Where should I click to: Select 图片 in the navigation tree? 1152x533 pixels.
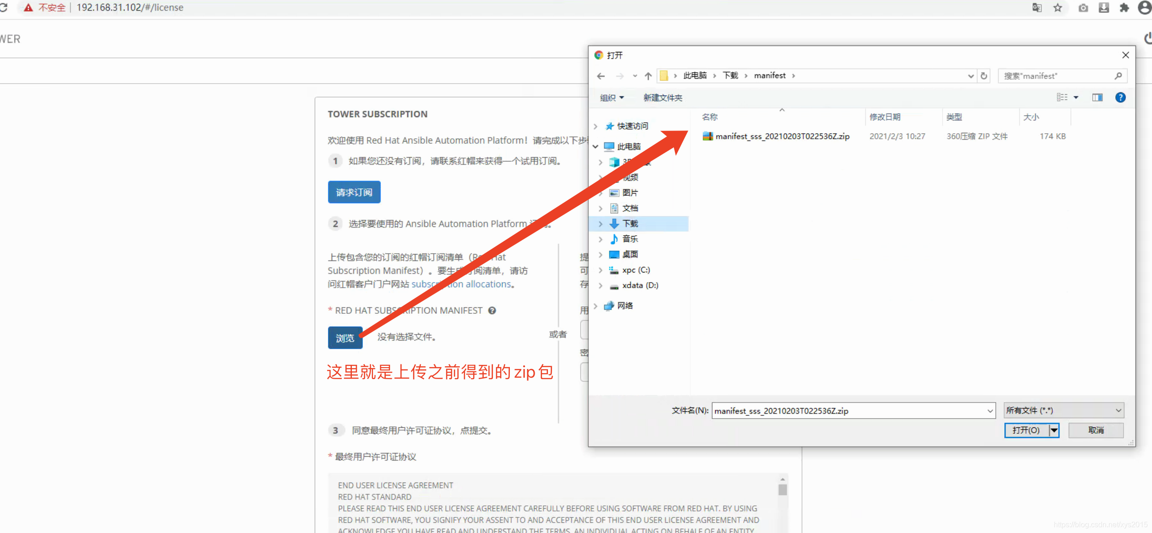(x=630, y=193)
